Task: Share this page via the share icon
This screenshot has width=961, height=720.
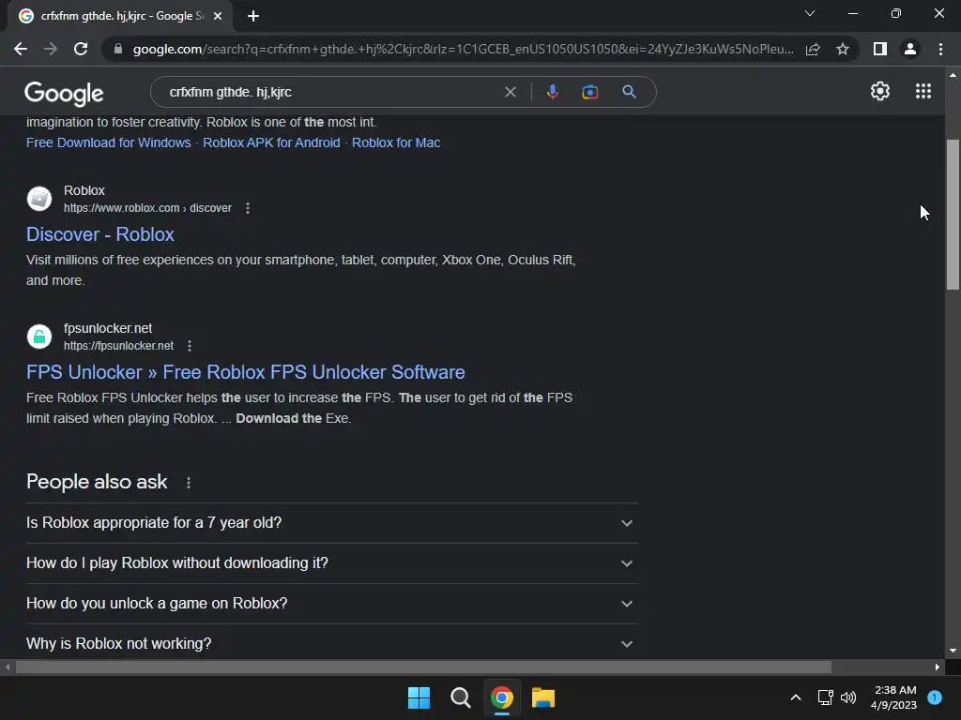Action: coord(813,49)
